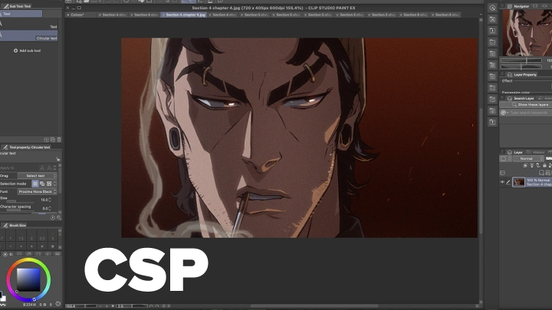
Task: Click the Character spacing value stepper
Action: tap(50, 208)
